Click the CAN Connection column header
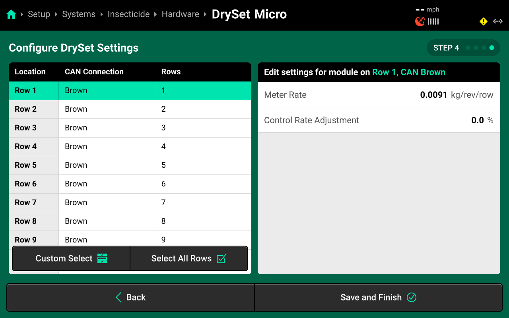Image resolution: width=509 pixels, height=318 pixels. 94,72
